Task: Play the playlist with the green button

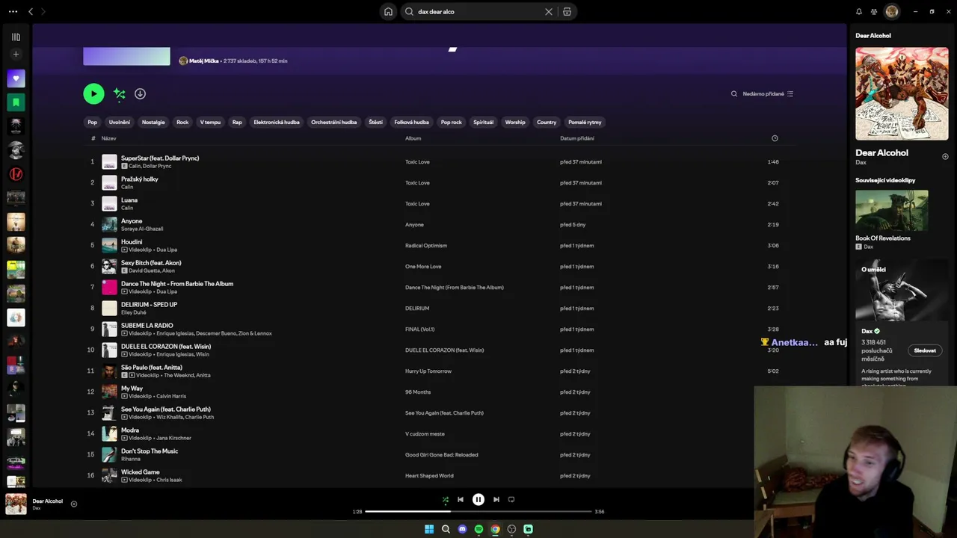Action: point(93,93)
